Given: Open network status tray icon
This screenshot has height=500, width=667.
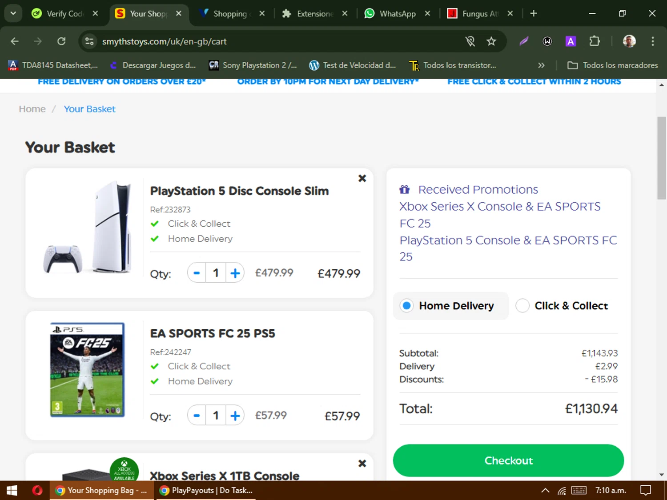Looking at the screenshot, I should 562,491.
